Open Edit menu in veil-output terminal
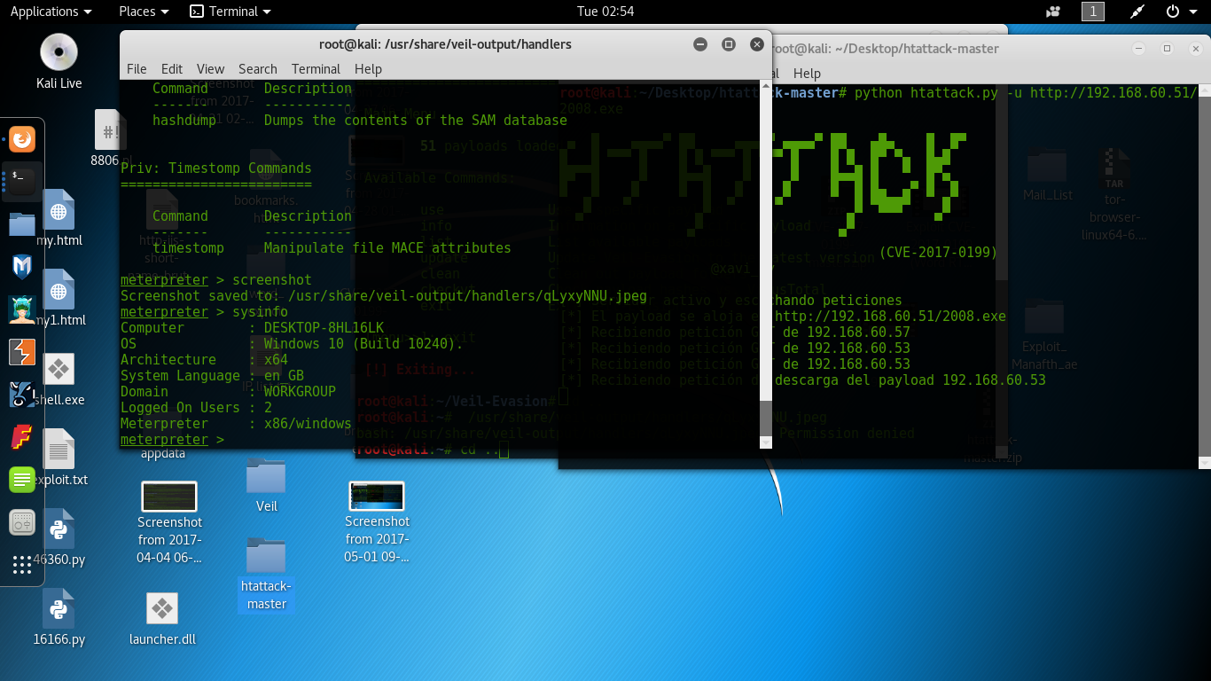Viewport: 1211px width, 681px height. tap(172, 68)
